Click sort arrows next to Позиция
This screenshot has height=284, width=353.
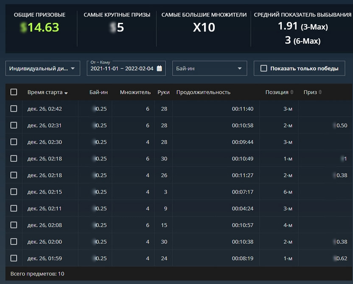(292, 92)
